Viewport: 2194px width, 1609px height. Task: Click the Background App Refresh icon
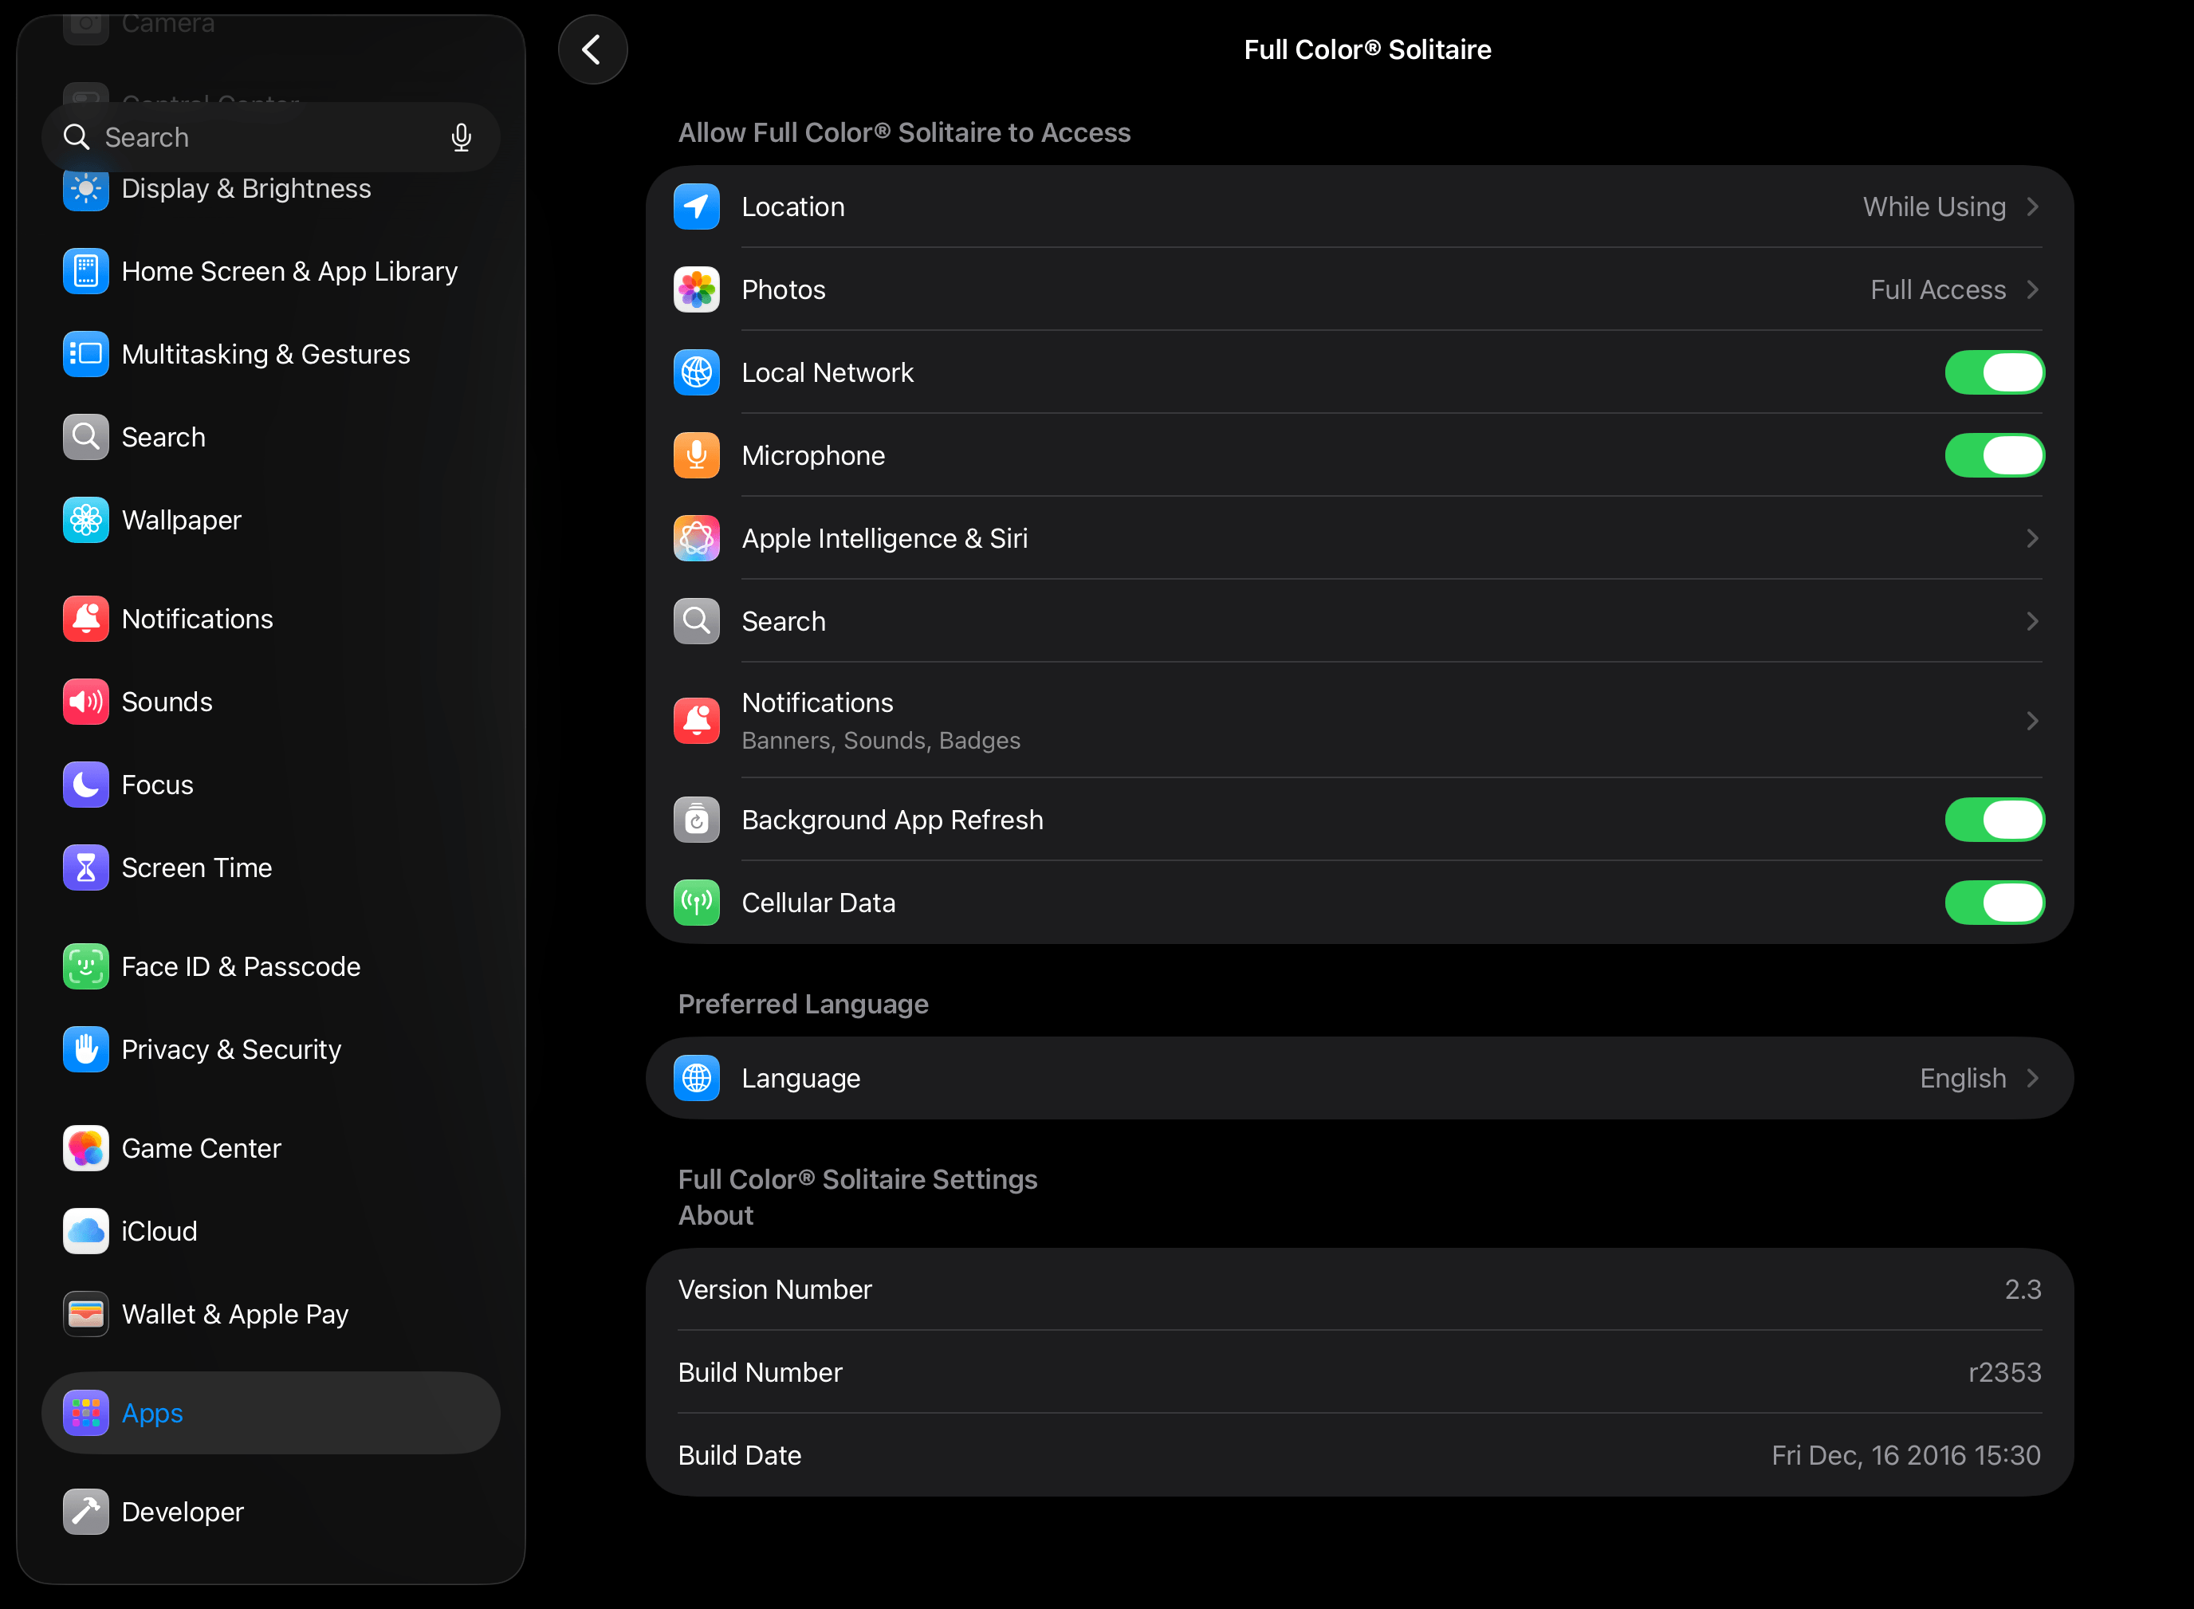(696, 820)
